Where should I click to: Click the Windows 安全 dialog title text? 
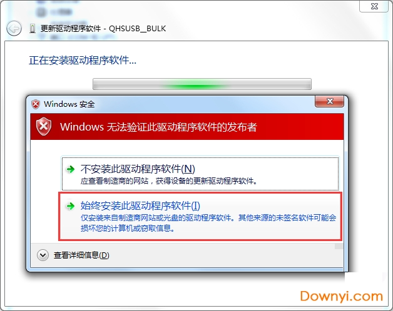(x=69, y=104)
